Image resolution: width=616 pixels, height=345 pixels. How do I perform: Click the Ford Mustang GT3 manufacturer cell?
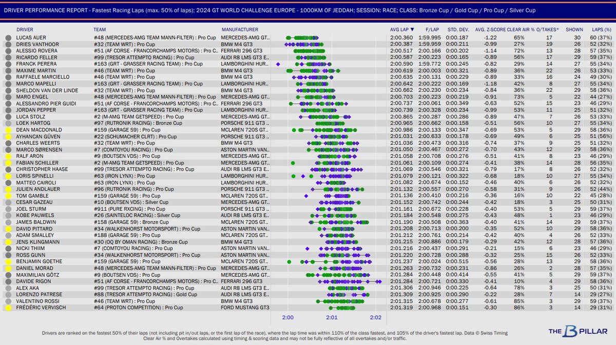point(245,308)
